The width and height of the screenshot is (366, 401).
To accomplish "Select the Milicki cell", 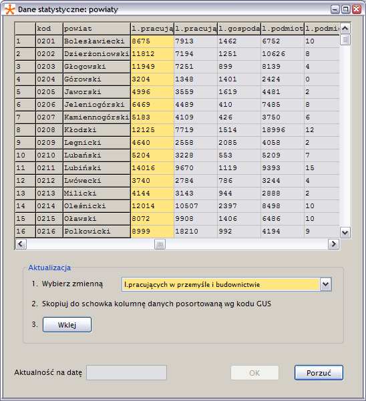I will point(97,193).
